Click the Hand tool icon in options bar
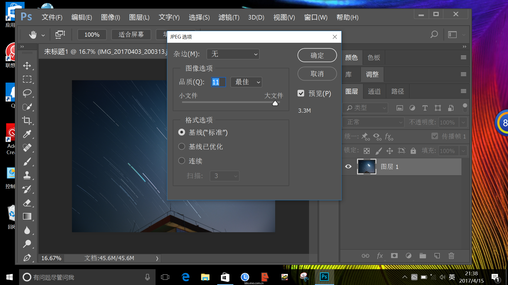 click(x=33, y=35)
